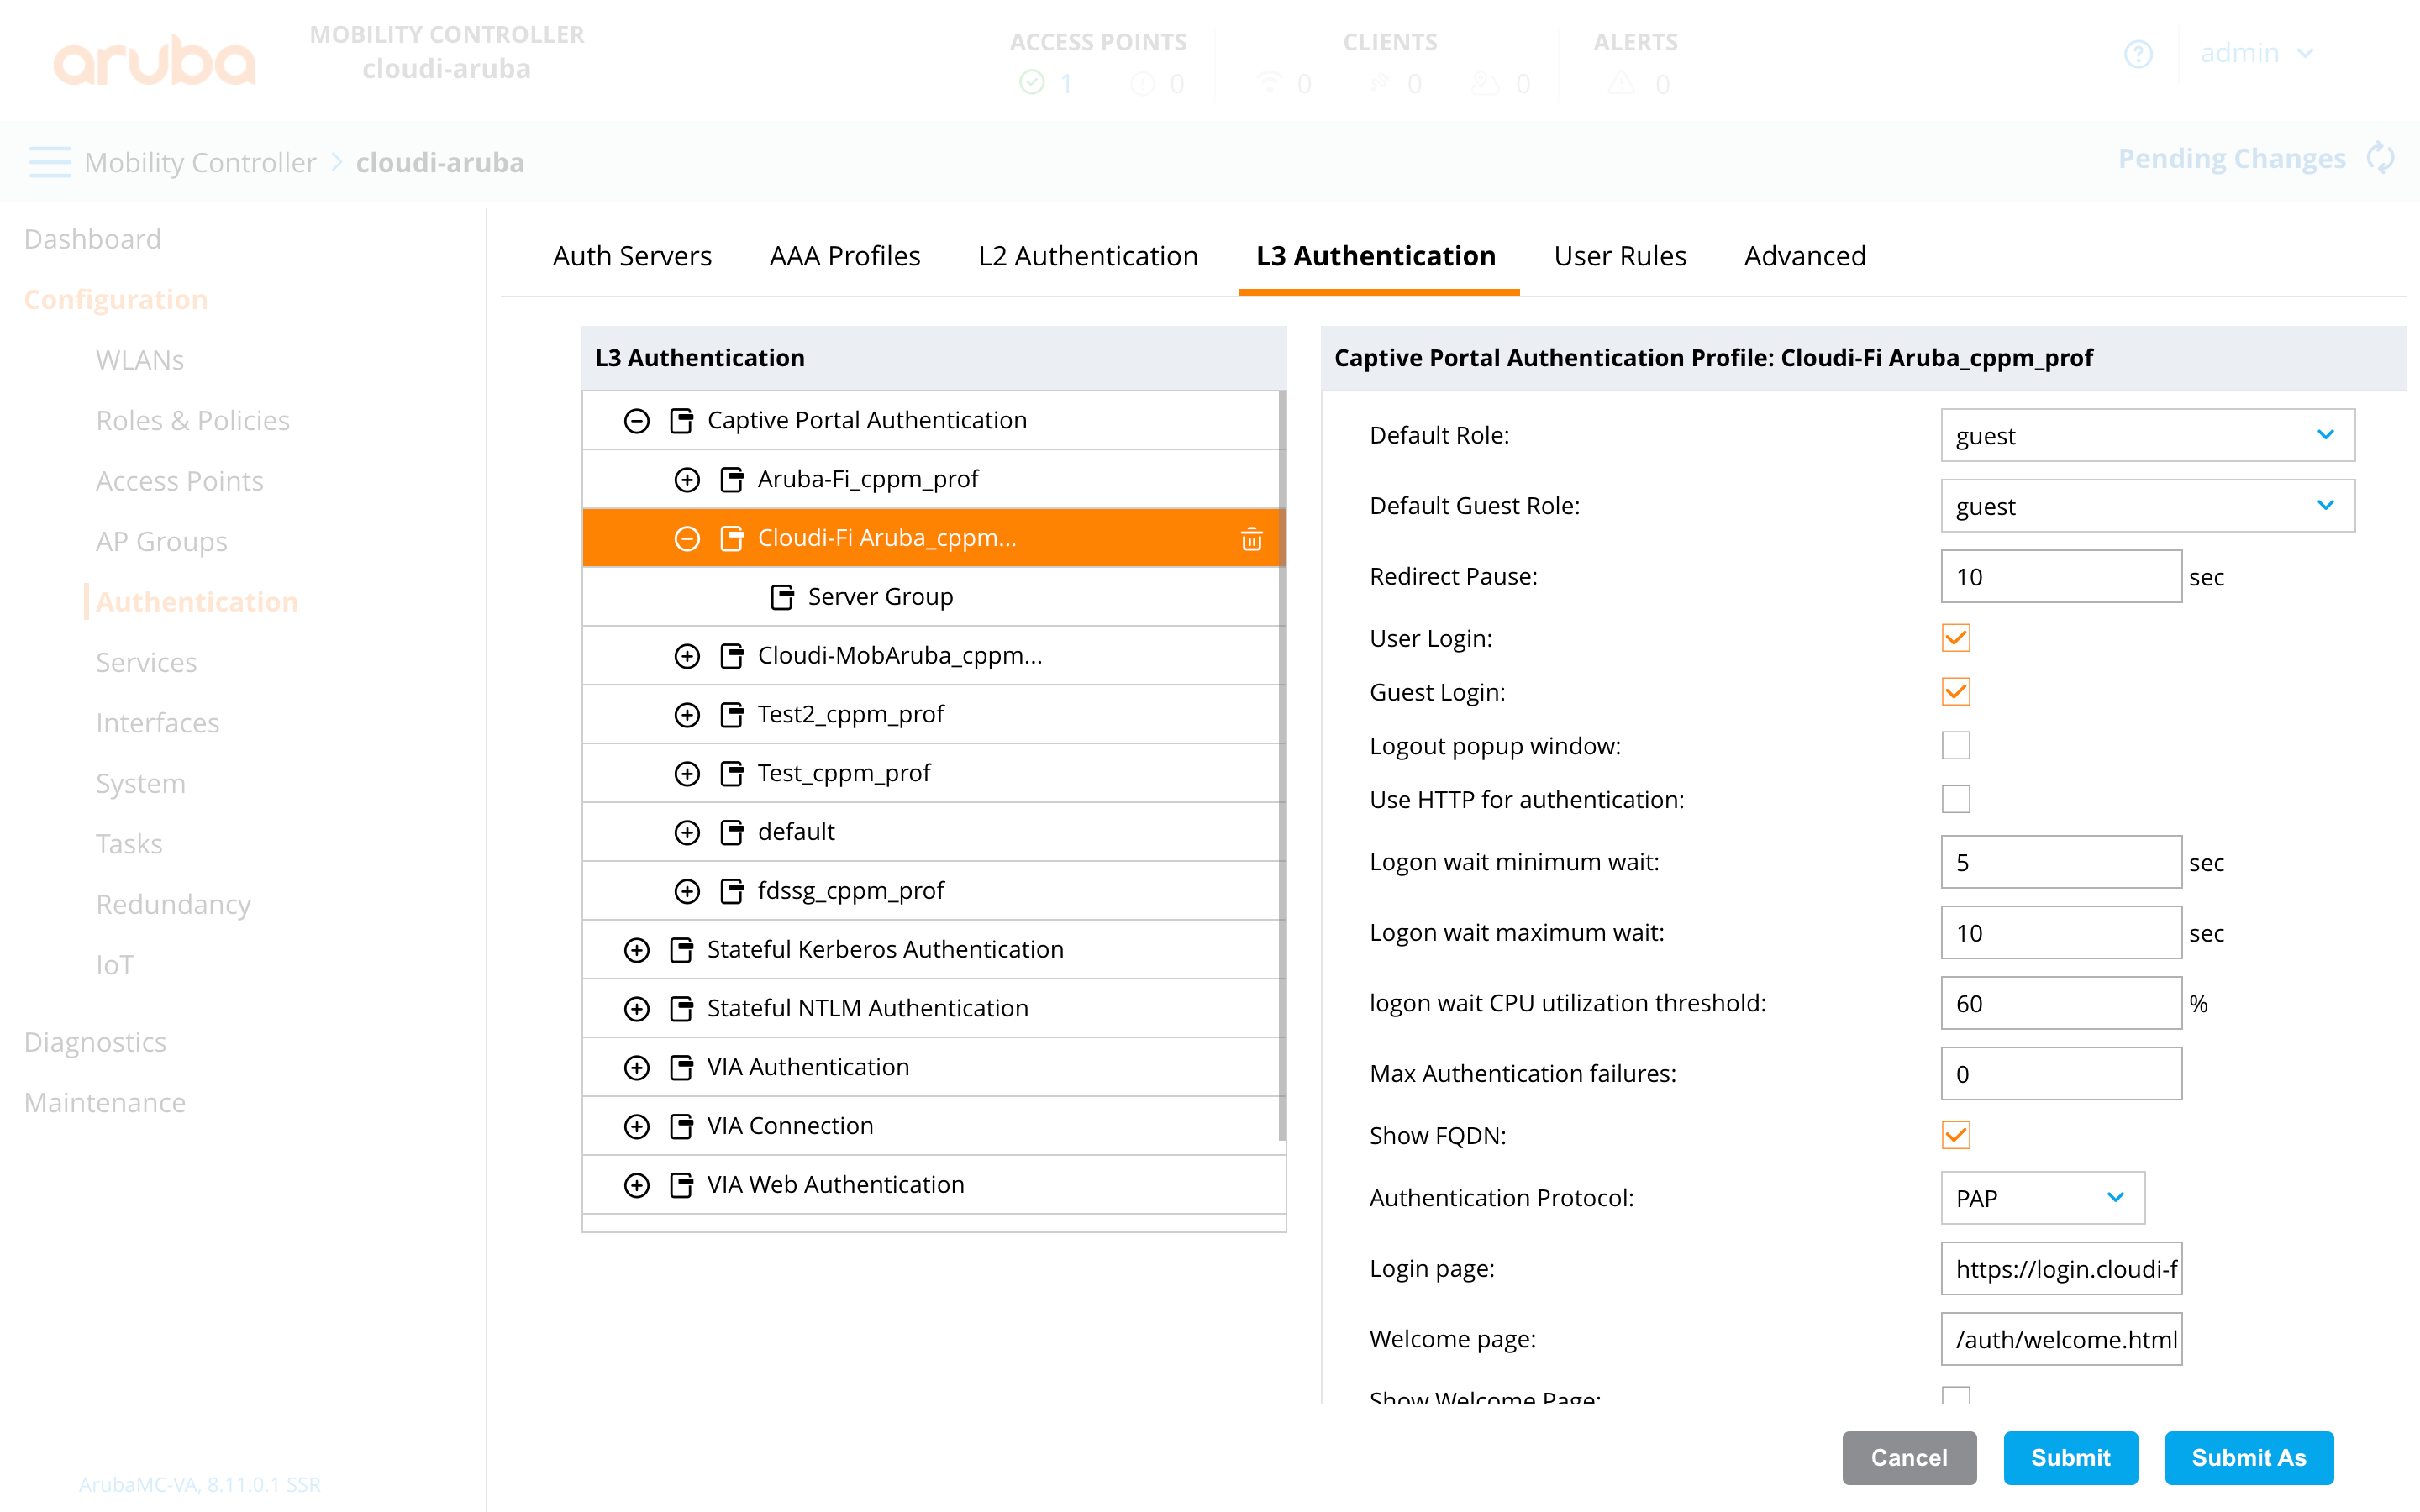The width and height of the screenshot is (2420, 1512).
Task: Uncheck Show FQDN
Action: coord(1955,1135)
